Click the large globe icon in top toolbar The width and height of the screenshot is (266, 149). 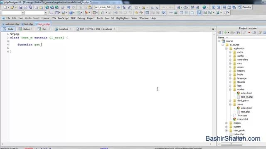click(204, 7)
